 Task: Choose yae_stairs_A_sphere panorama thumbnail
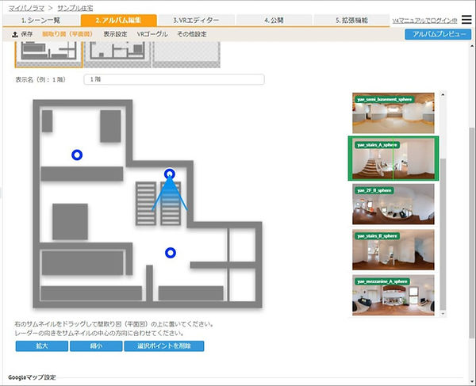tap(393, 159)
